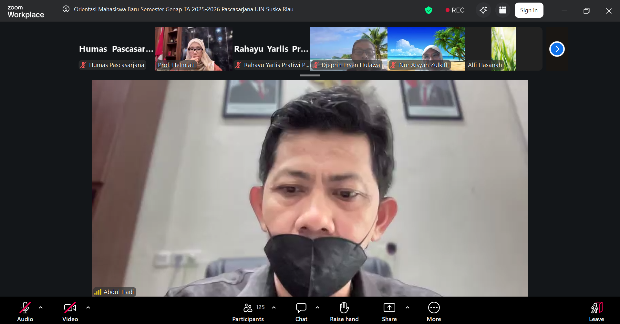The image size is (620, 324).
Task: Turn on the camera with Video
Action: point(70,311)
